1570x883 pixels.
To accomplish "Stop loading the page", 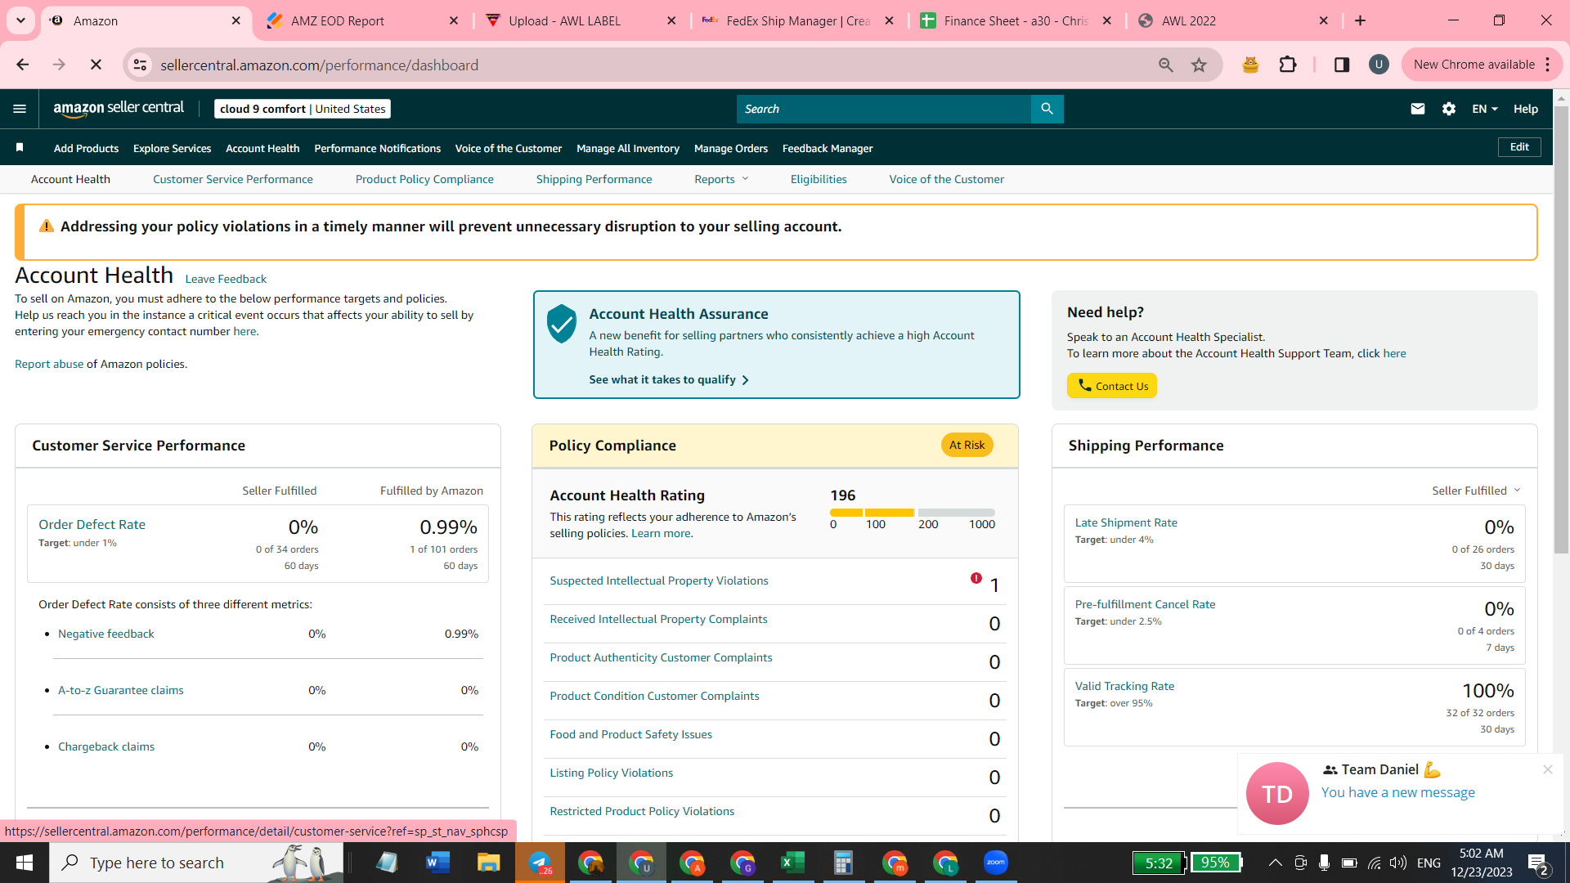I will (x=96, y=65).
